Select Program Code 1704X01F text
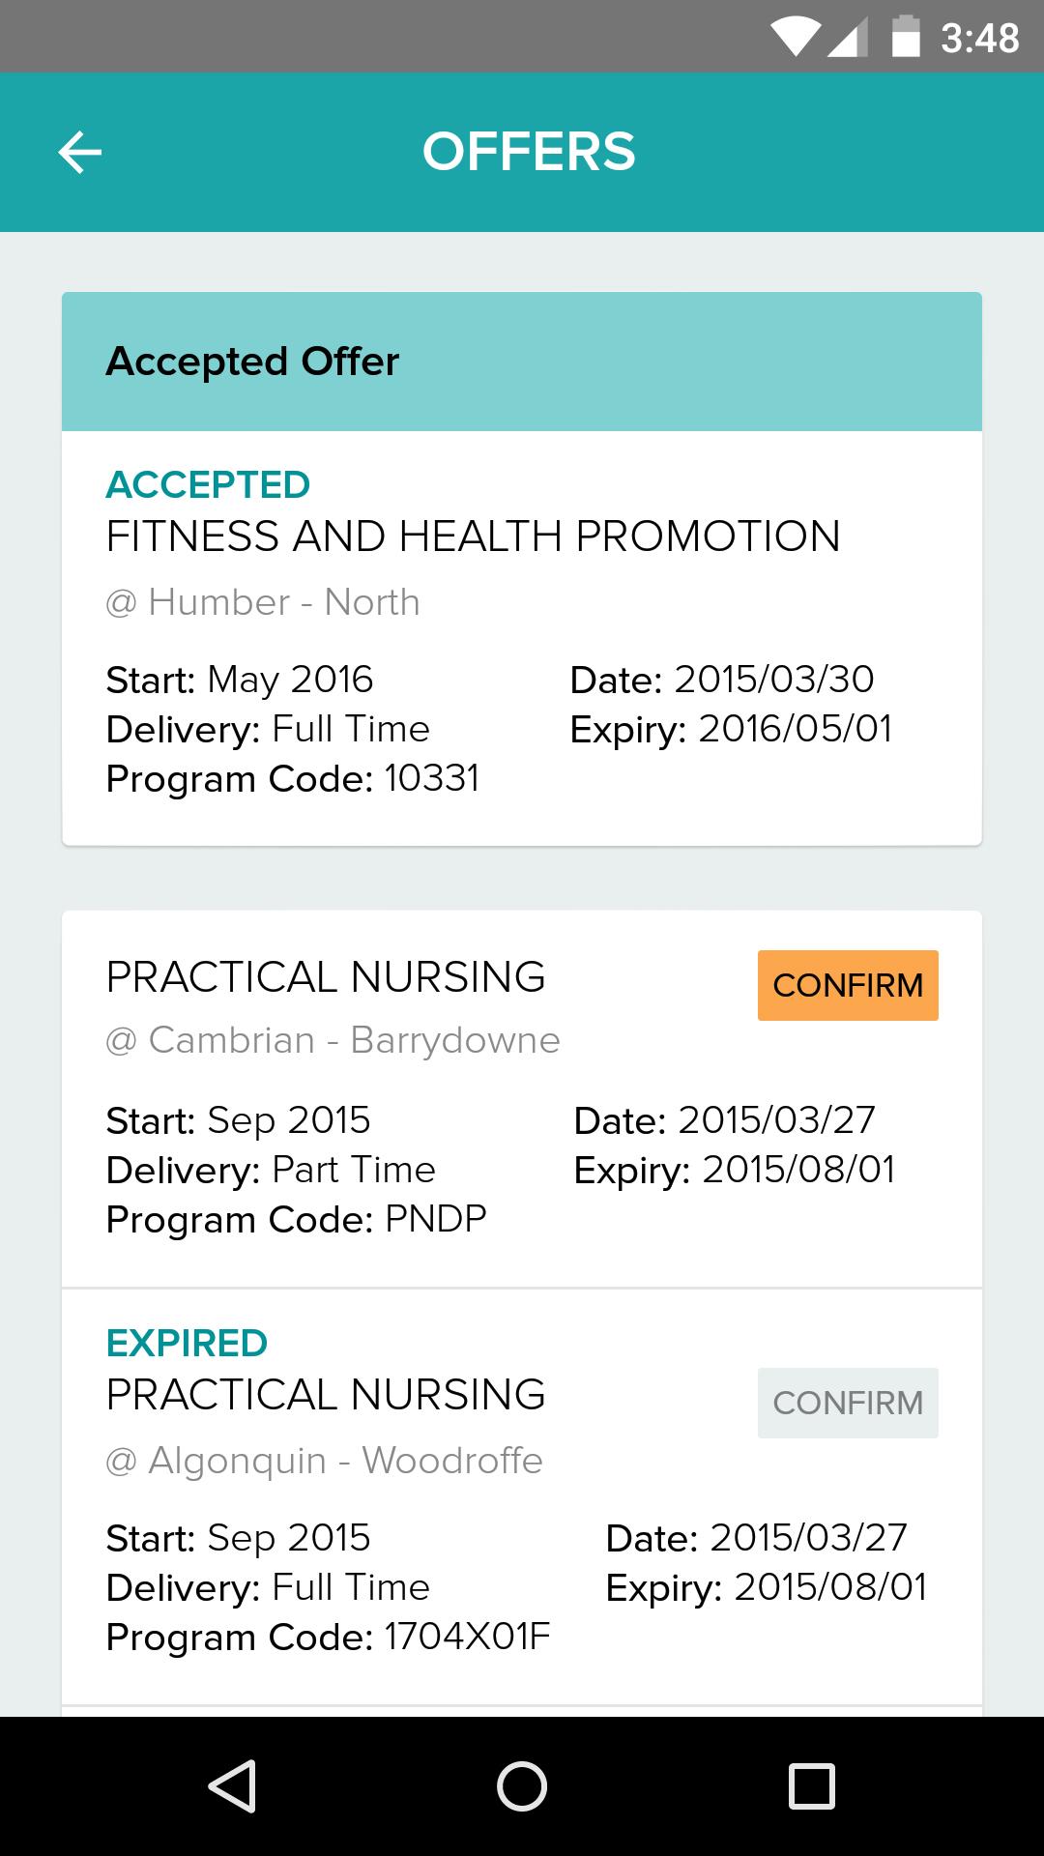This screenshot has height=1856, width=1044. [328, 1637]
